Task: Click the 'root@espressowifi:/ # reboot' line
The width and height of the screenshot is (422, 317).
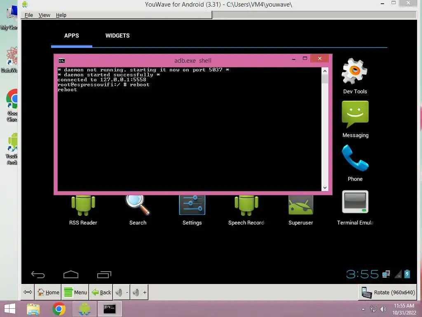Action: pyautogui.click(x=103, y=85)
